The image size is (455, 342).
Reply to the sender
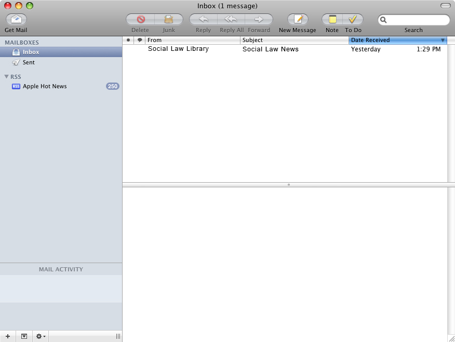coord(204,19)
